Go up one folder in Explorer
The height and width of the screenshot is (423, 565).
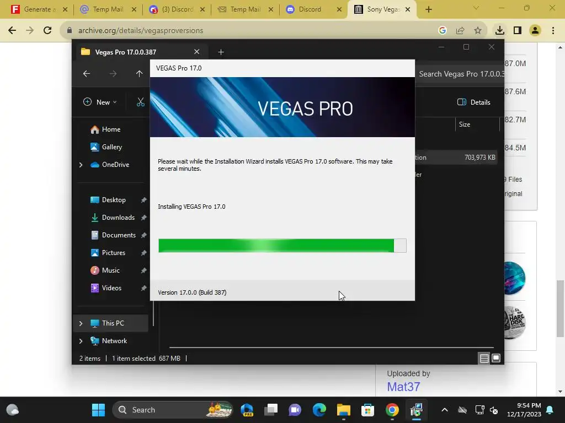coord(140,74)
